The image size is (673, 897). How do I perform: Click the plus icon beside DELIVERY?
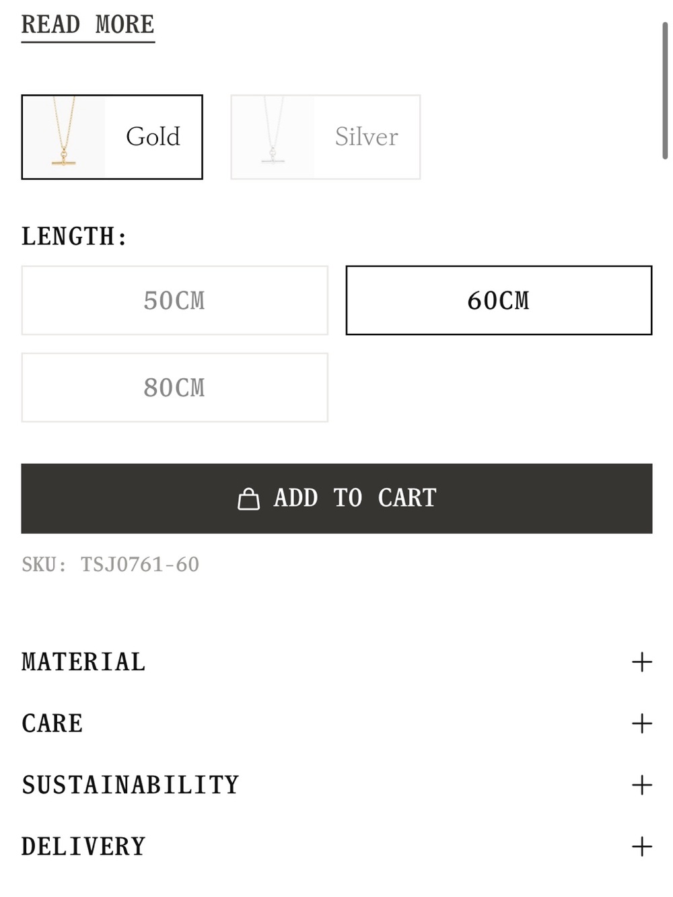pyautogui.click(x=642, y=847)
